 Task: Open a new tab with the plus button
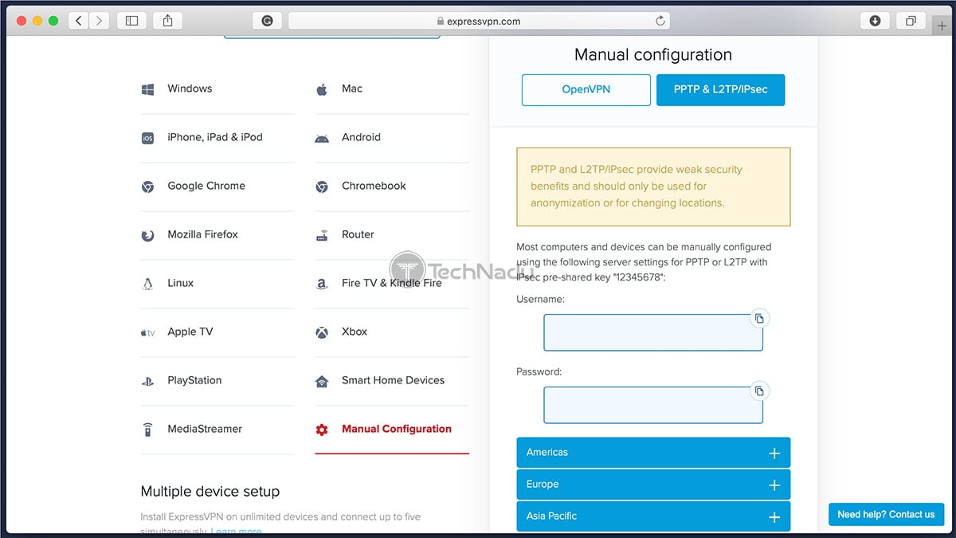pyautogui.click(x=942, y=26)
